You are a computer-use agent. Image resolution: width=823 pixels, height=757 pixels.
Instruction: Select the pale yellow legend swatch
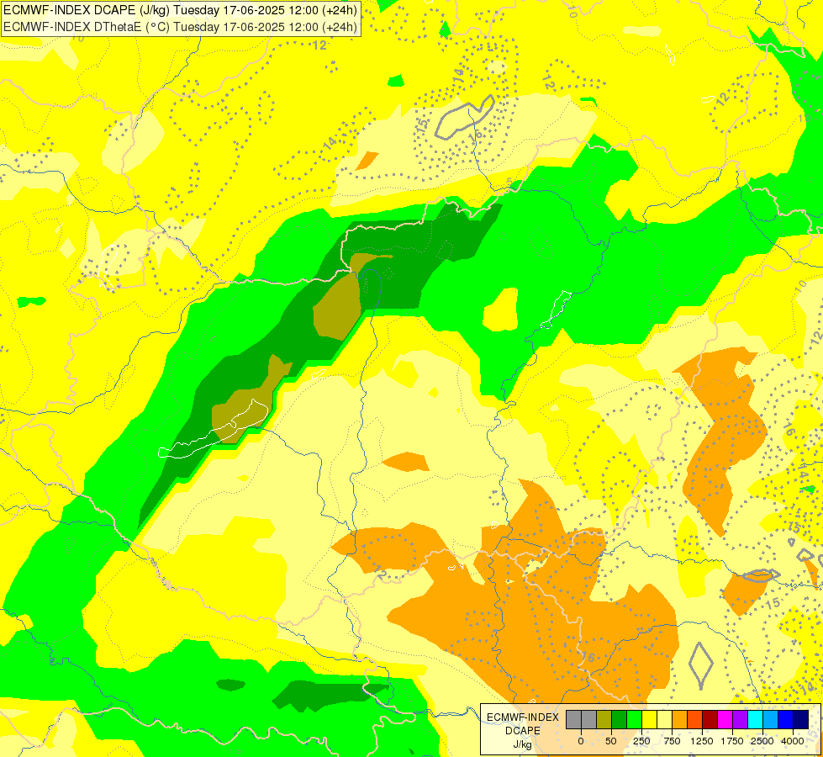pyautogui.click(x=664, y=720)
